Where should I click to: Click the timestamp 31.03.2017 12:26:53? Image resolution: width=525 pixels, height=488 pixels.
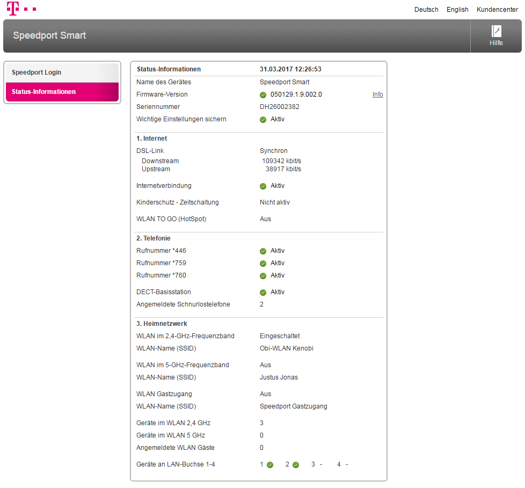pos(290,69)
